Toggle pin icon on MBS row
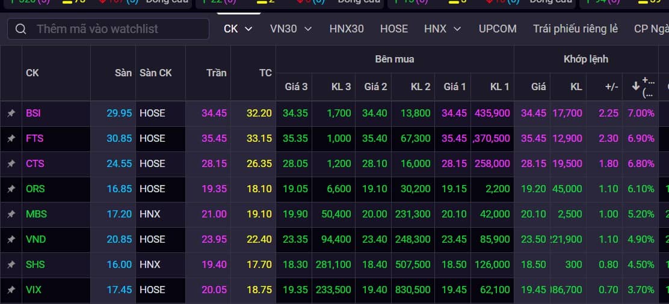The image size is (669, 304). 11,214
